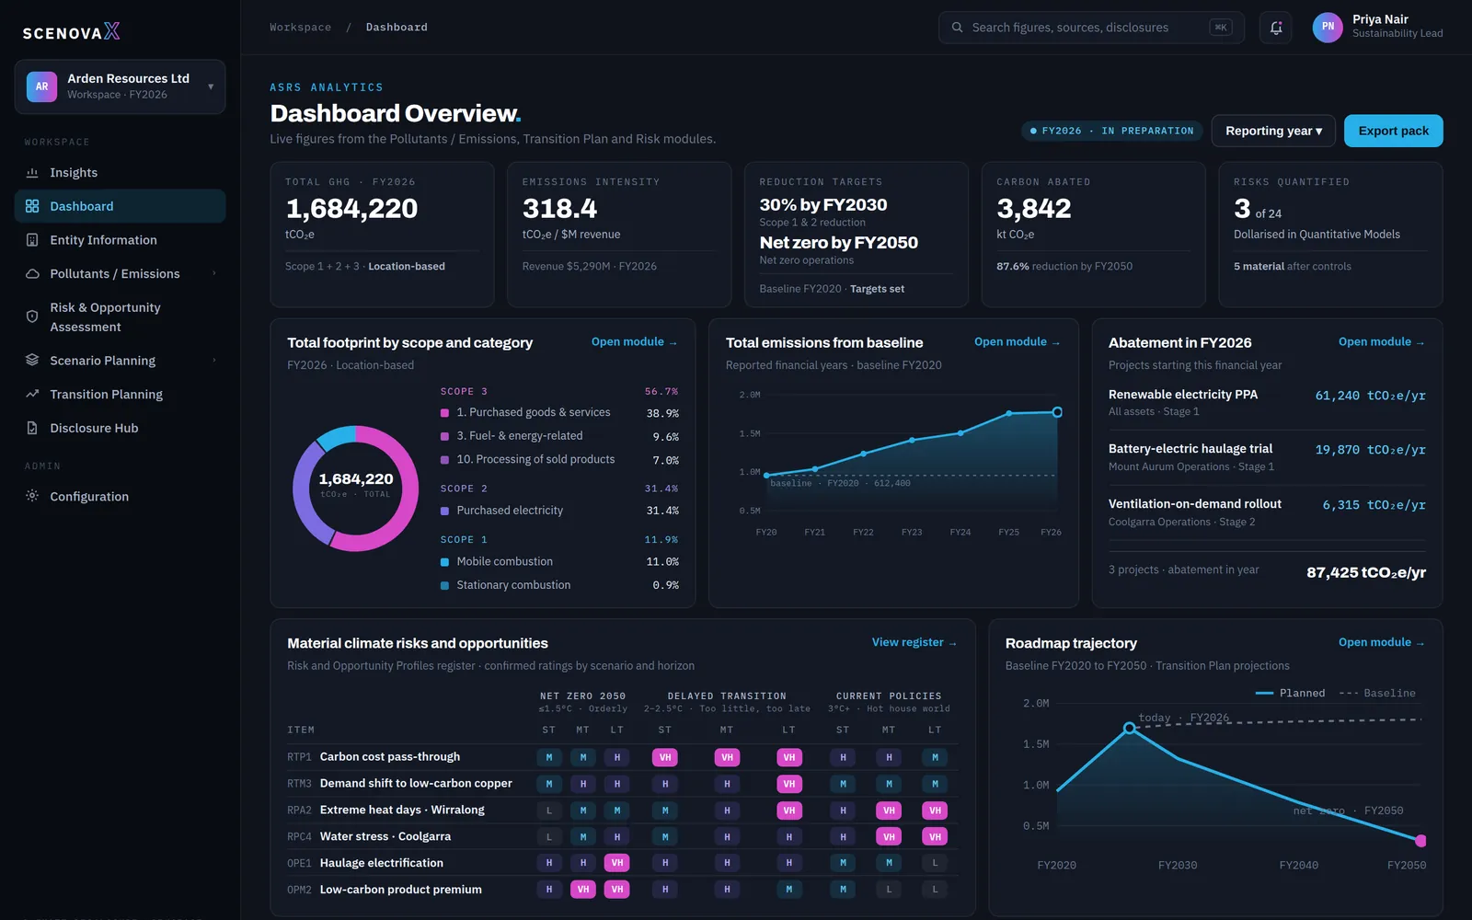Click the Purchased electricity legend swatch

pyautogui.click(x=445, y=511)
